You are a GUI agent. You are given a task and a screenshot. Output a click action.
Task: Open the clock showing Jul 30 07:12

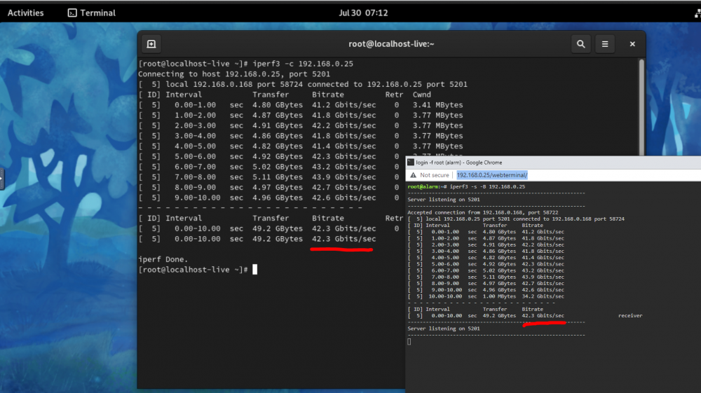[x=363, y=13]
